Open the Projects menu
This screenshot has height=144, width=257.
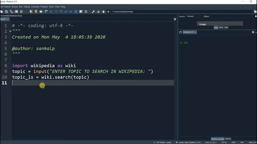coord(44,7)
